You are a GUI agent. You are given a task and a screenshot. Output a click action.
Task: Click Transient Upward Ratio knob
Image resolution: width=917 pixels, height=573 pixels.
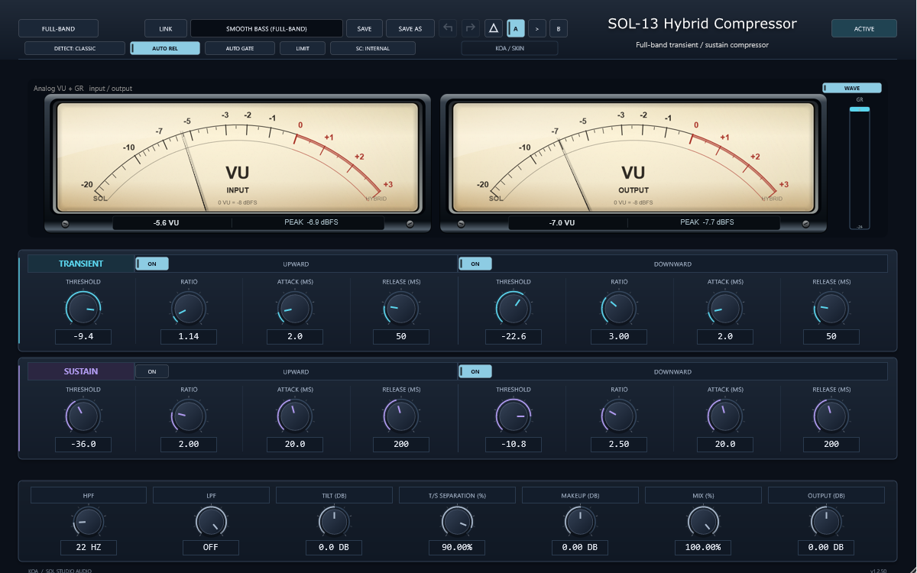[189, 309]
